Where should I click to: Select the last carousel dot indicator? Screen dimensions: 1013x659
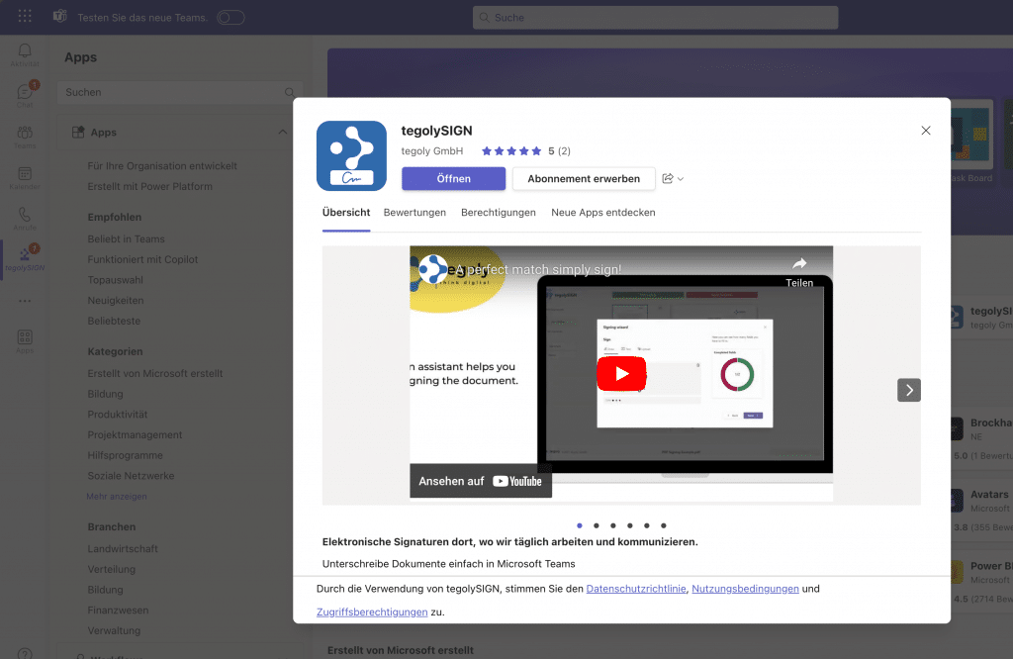click(x=664, y=525)
